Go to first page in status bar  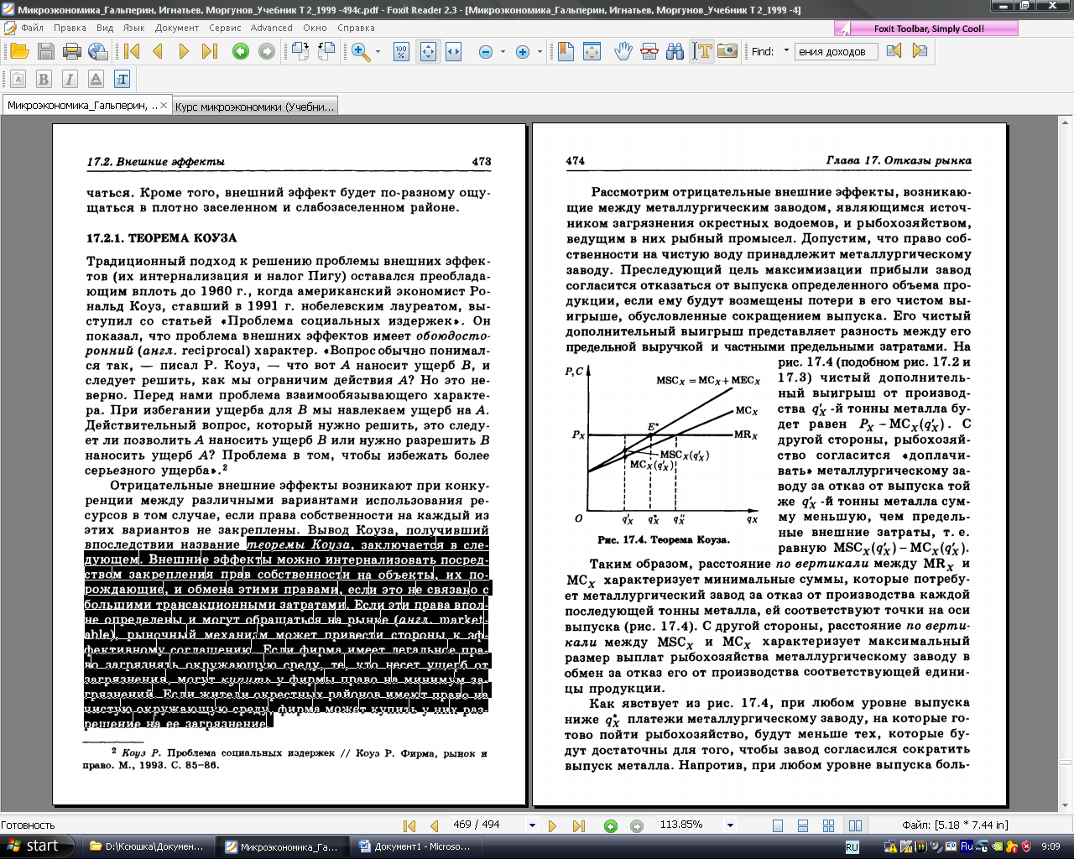point(409,825)
